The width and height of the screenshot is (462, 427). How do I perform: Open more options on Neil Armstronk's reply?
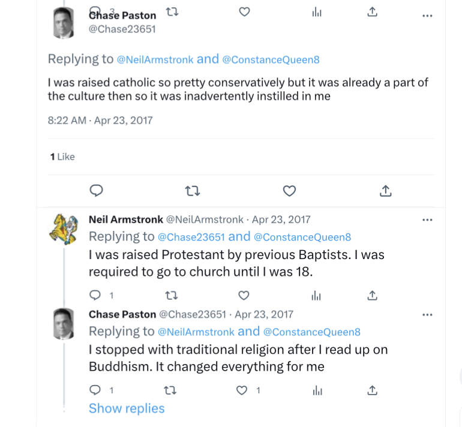pyautogui.click(x=427, y=220)
